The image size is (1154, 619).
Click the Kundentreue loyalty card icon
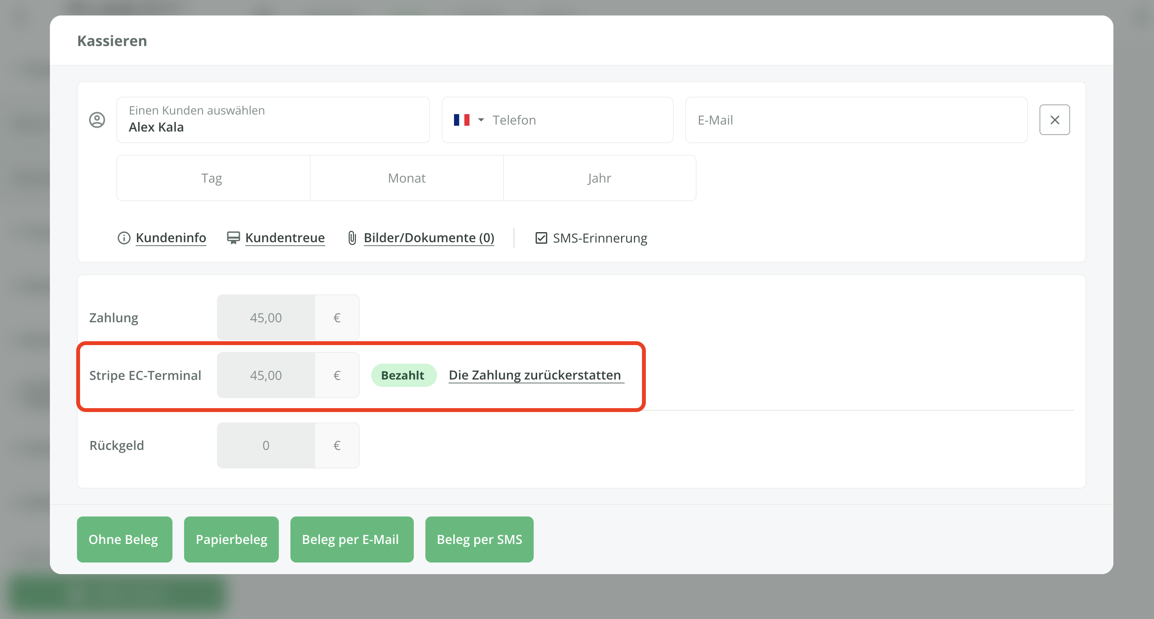(x=234, y=238)
